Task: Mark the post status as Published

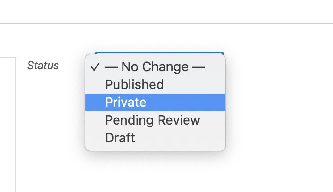Action: point(134,85)
